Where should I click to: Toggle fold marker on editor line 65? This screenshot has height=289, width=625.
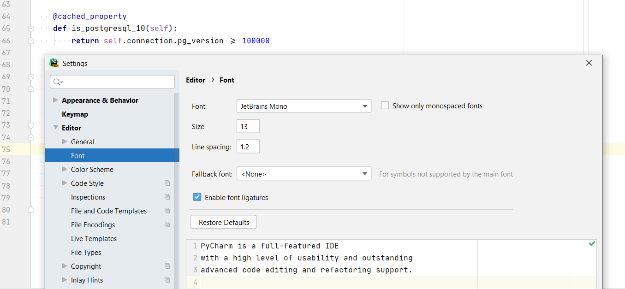[x=31, y=29]
